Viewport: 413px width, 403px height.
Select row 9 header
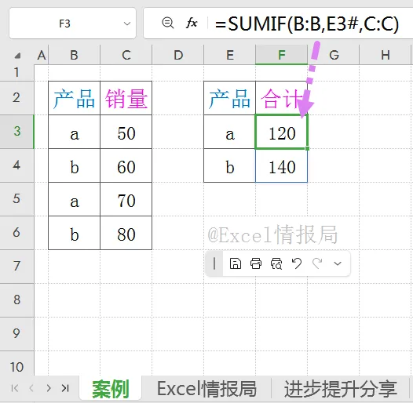pyautogui.click(x=16, y=333)
